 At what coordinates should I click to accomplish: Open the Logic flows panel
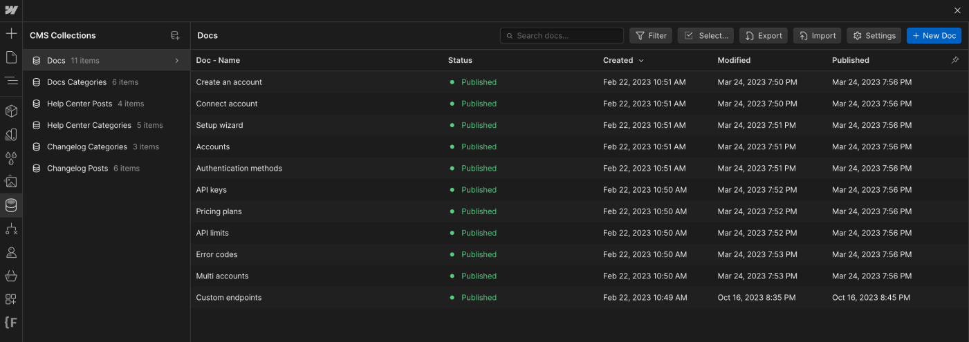pos(11,229)
